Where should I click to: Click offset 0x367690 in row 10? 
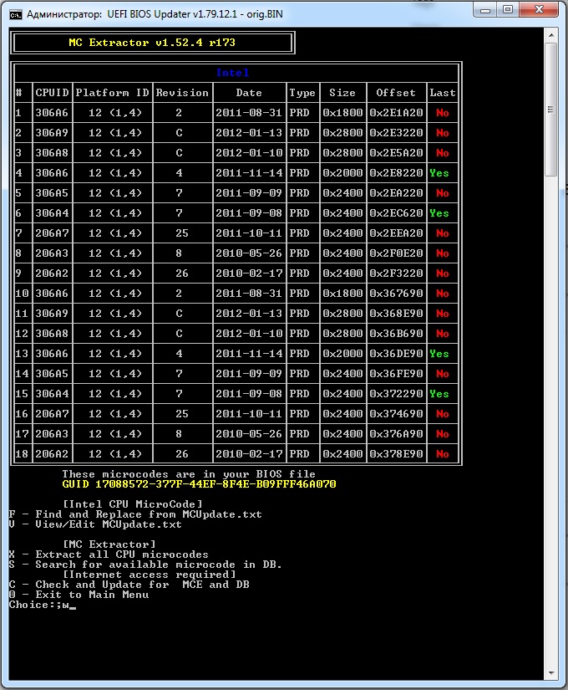[x=396, y=294]
